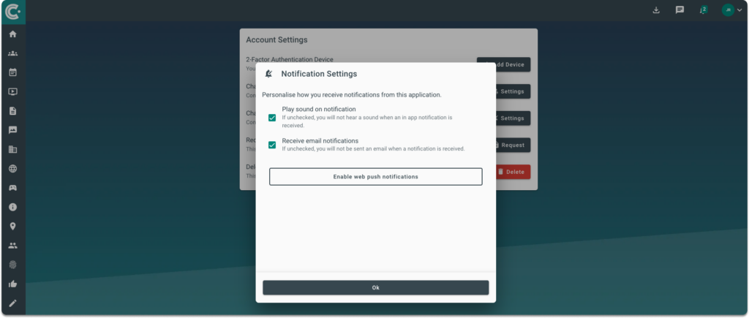The height and width of the screenshot is (318, 749).
Task: Click Enable web push notifications button
Action: click(375, 177)
